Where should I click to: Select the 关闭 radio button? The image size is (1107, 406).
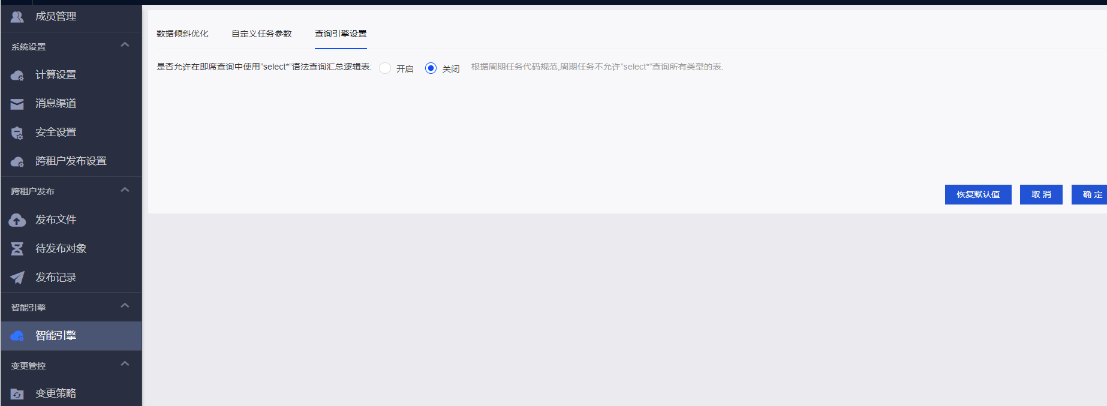tap(431, 68)
